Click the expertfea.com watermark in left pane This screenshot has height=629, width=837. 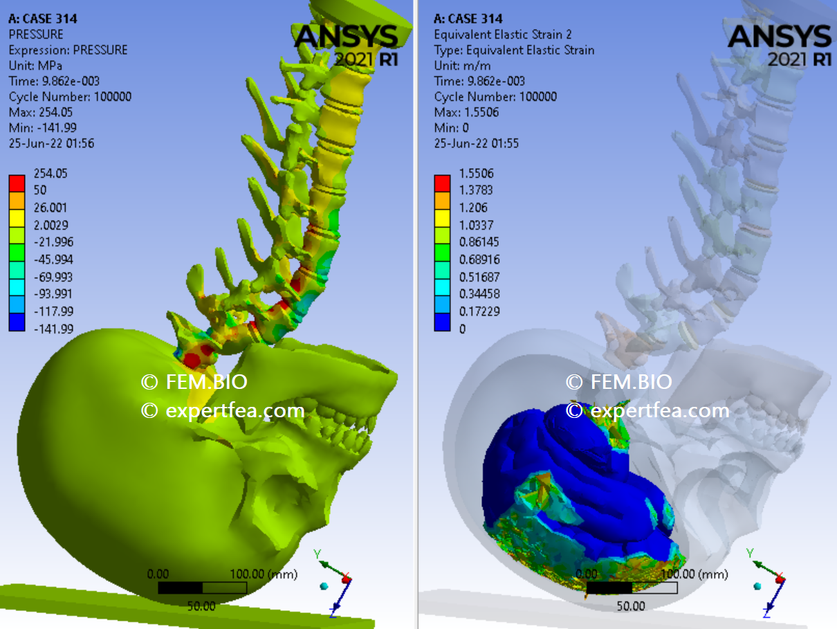(x=223, y=410)
